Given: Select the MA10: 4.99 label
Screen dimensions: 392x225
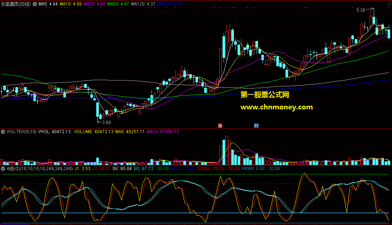Looking at the screenshot, I should point(71,4).
